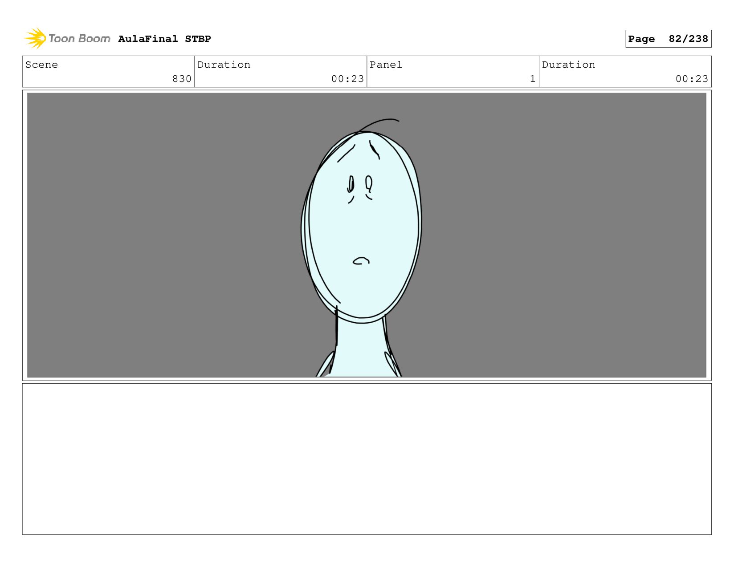Select the scene number 830
734x568 pixels.
(182, 79)
